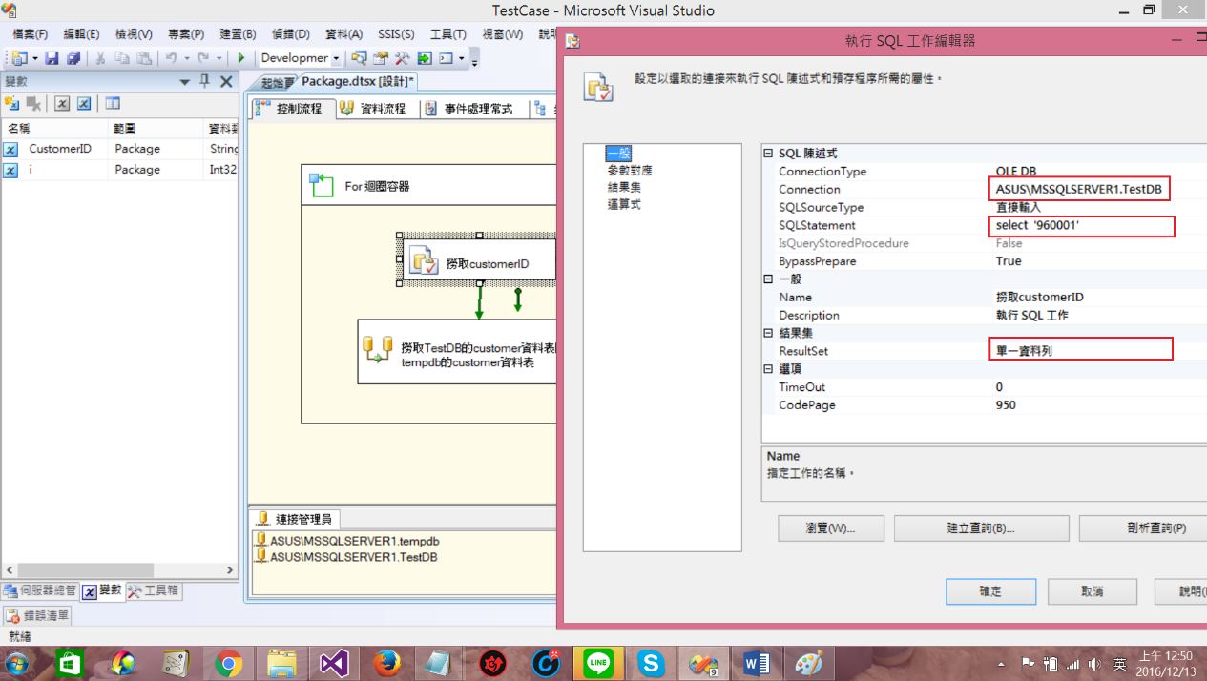Select the variable row named i
Screen dimensions: 1207x681
coord(119,170)
